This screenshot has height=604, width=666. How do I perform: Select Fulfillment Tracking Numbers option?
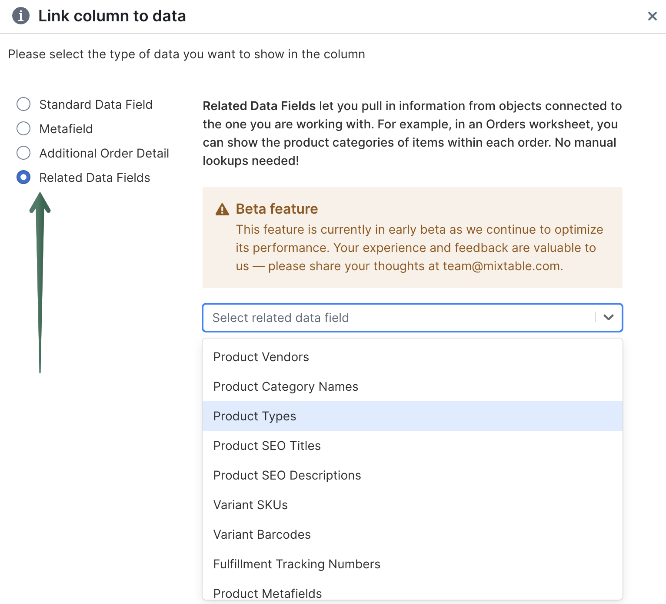296,564
